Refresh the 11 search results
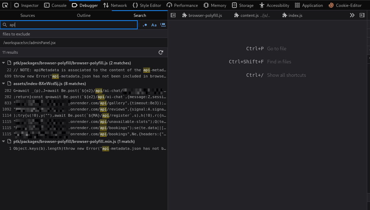The image size is (370, 210). [161, 52]
